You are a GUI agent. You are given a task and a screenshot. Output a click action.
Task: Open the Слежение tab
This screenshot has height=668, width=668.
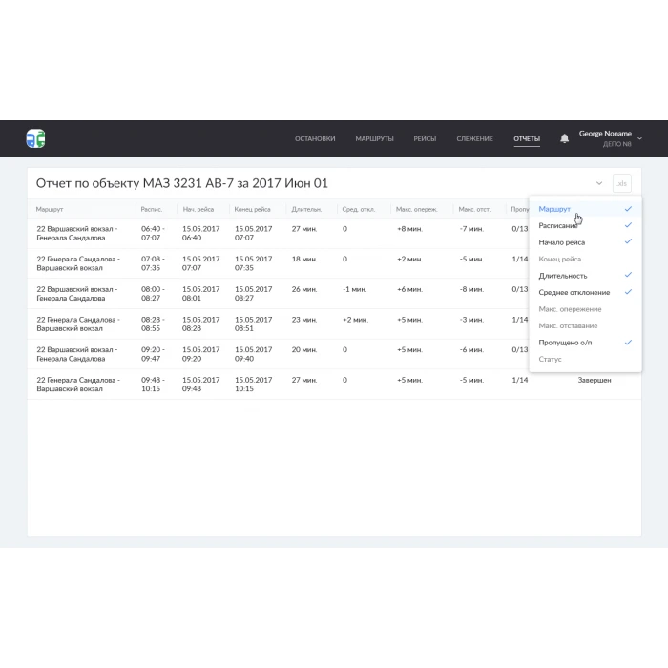coord(474,139)
